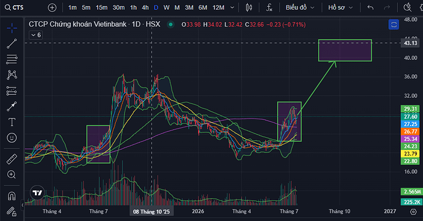423x221 pixels.
Task: Toggle magnet mode on
Action: (12, 196)
